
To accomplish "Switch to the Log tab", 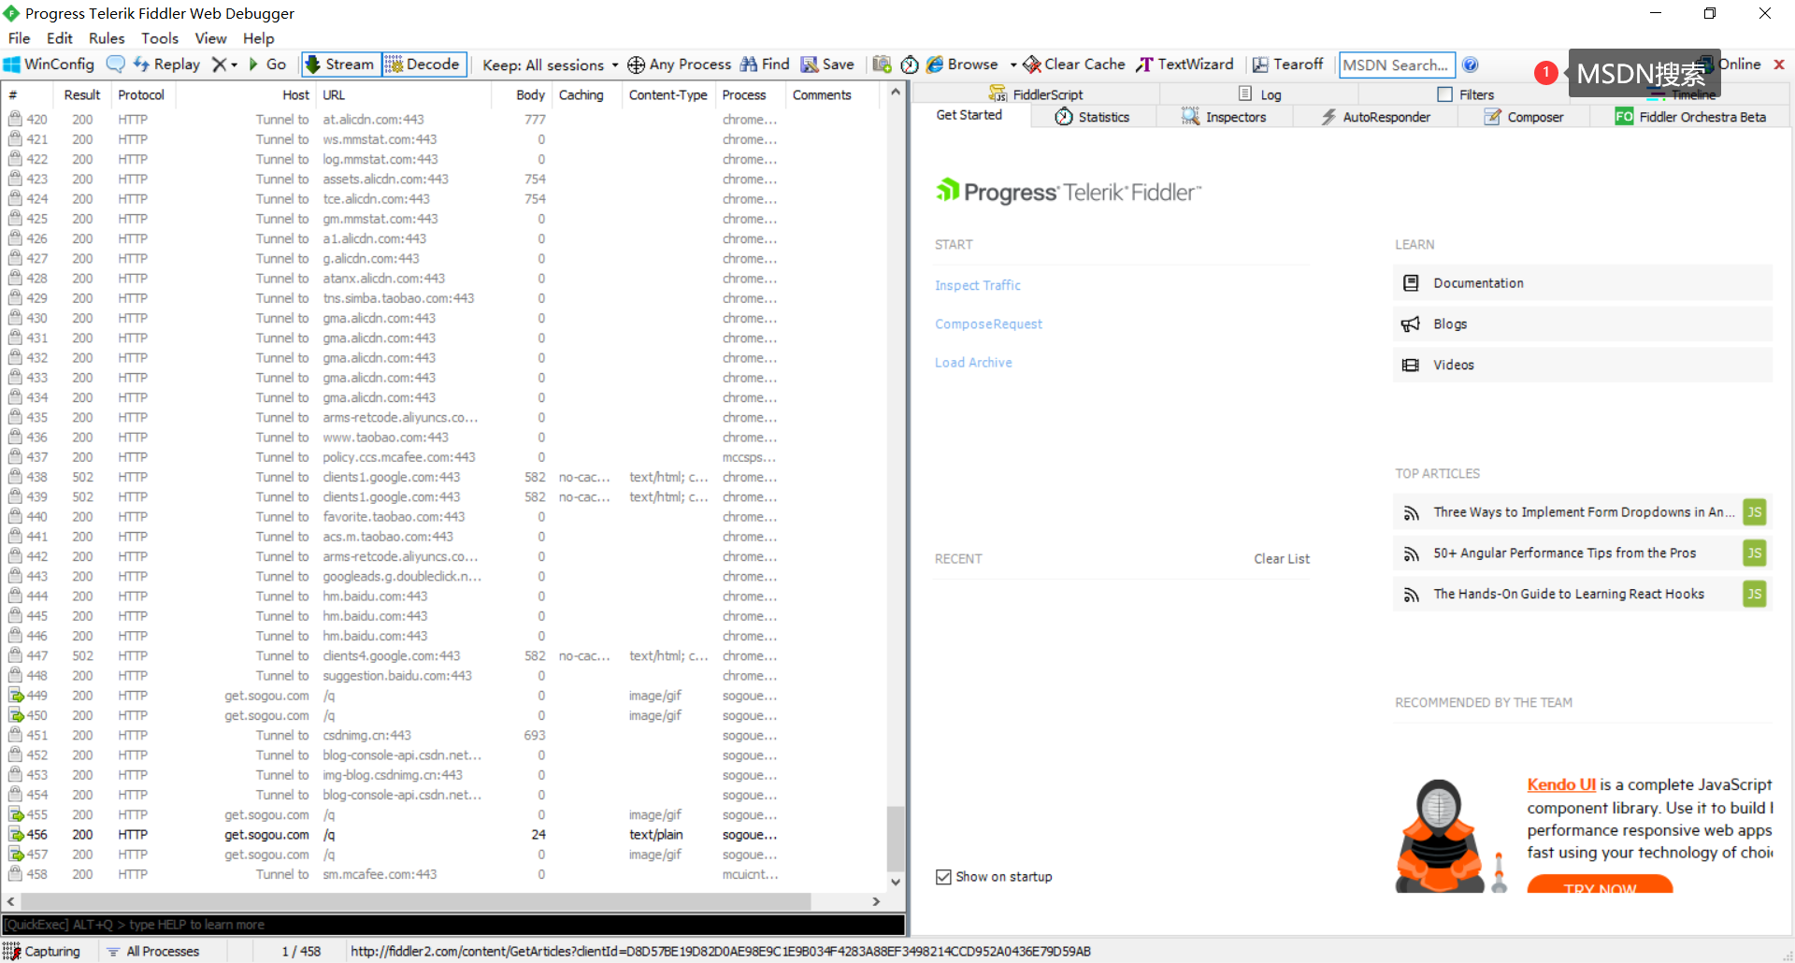I will tap(1259, 94).
